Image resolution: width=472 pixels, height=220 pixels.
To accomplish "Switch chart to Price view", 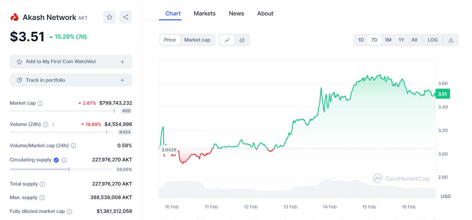I will click(170, 40).
